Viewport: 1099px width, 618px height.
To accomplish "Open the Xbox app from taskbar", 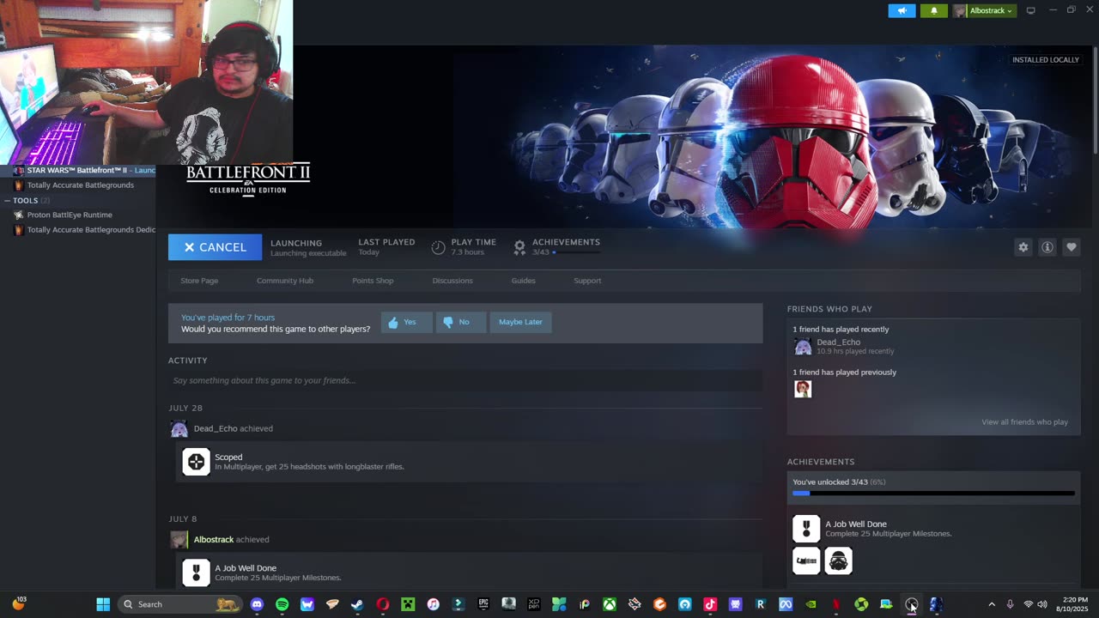I will pyautogui.click(x=609, y=604).
